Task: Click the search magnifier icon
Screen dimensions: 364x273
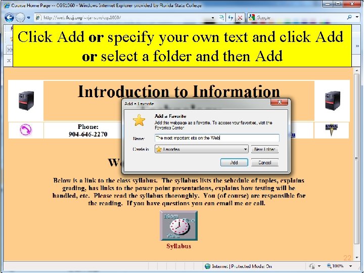Action: [349, 17]
